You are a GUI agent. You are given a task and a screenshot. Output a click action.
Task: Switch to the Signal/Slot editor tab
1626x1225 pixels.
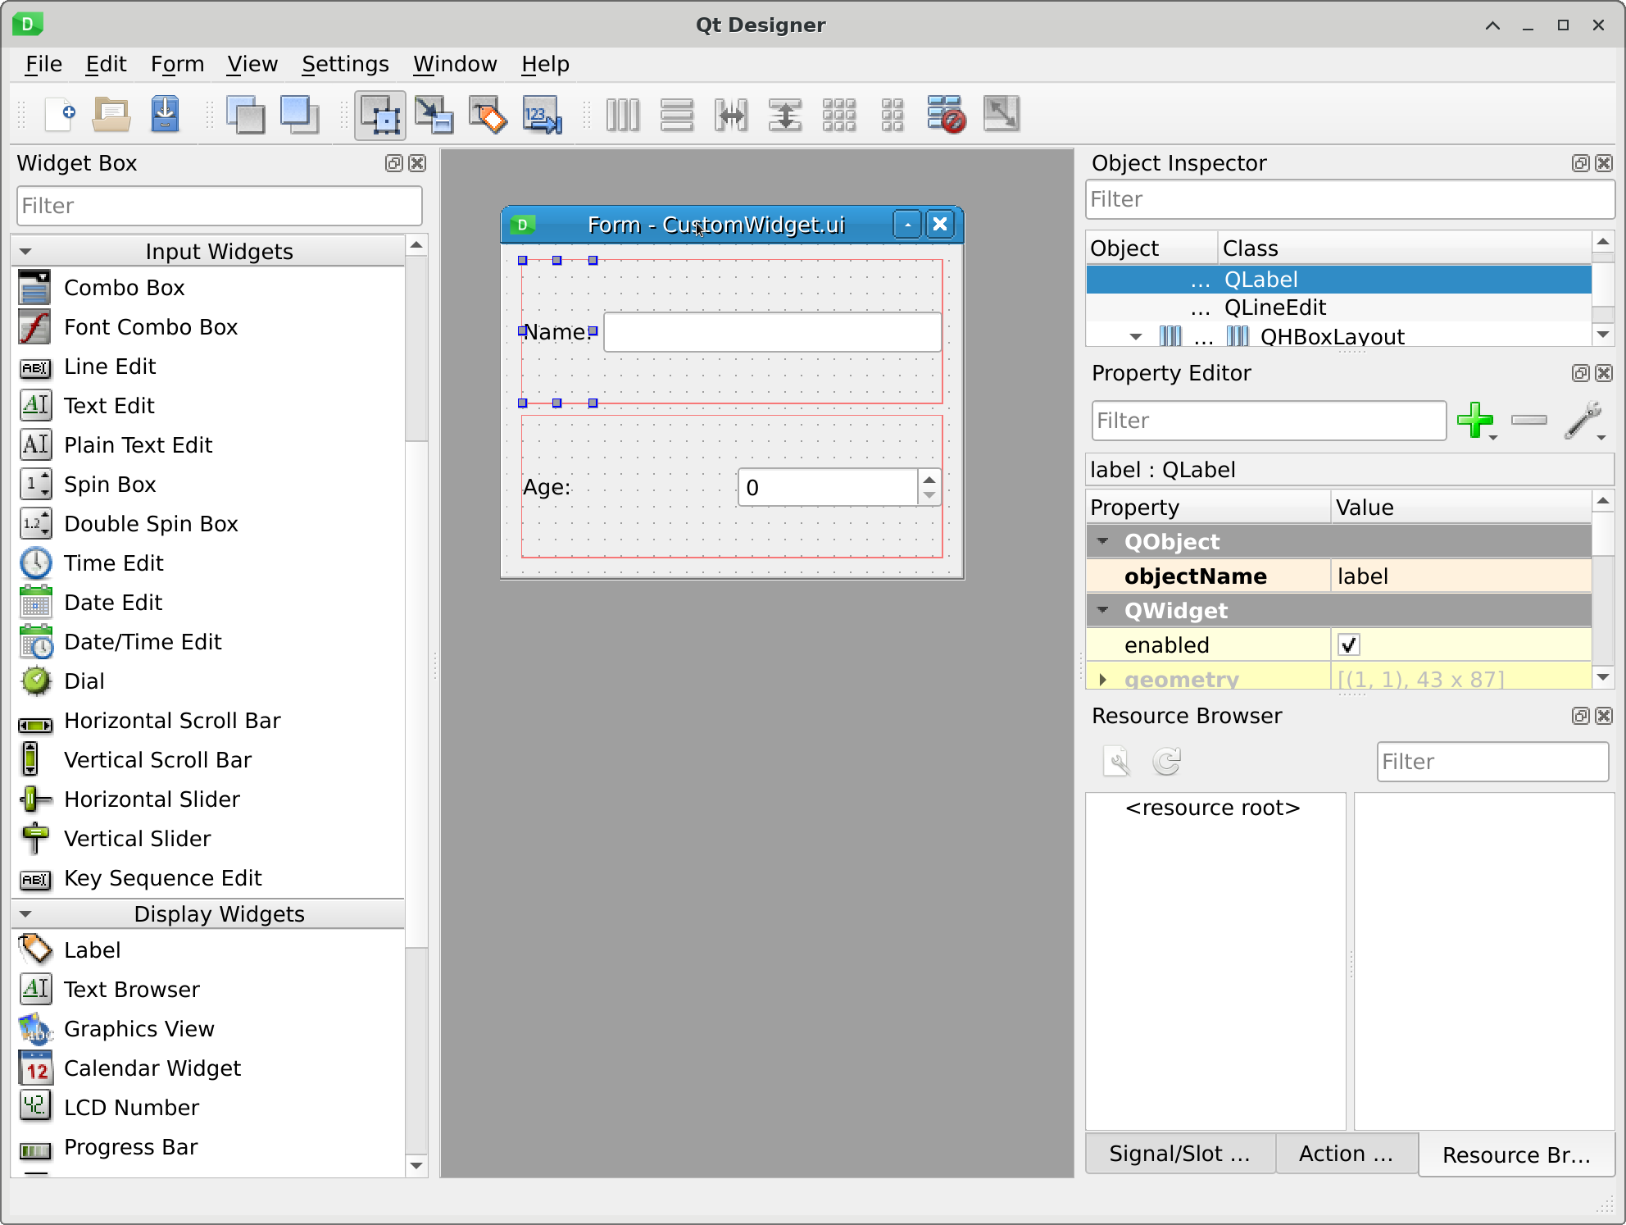1179,1154
